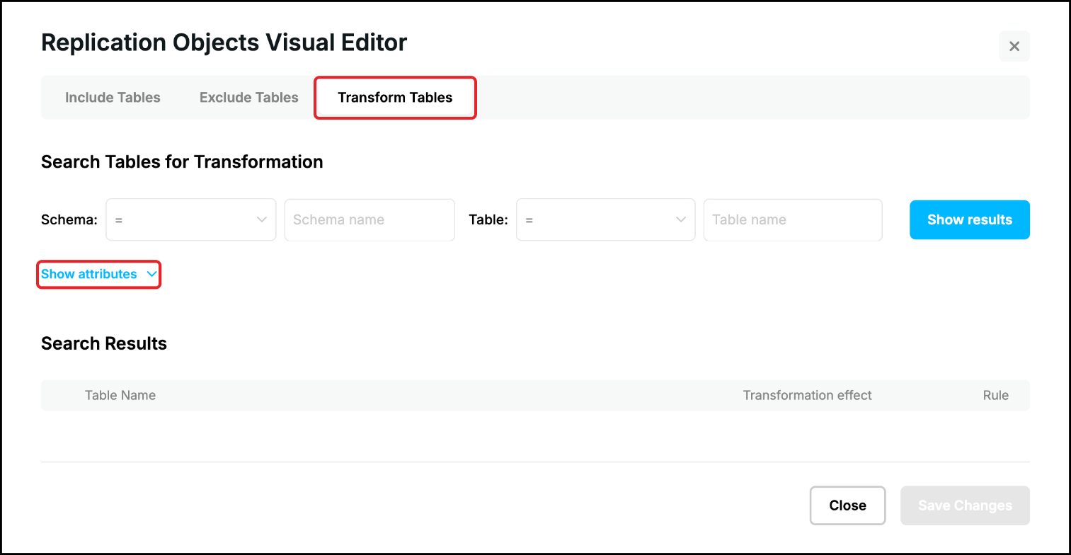1071x555 pixels.
Task: Click the Show results button
Action: point(970,219)
